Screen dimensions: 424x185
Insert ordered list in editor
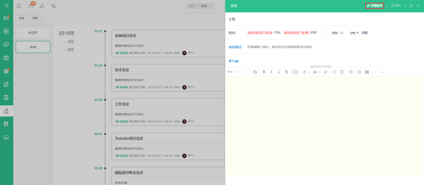334,72
